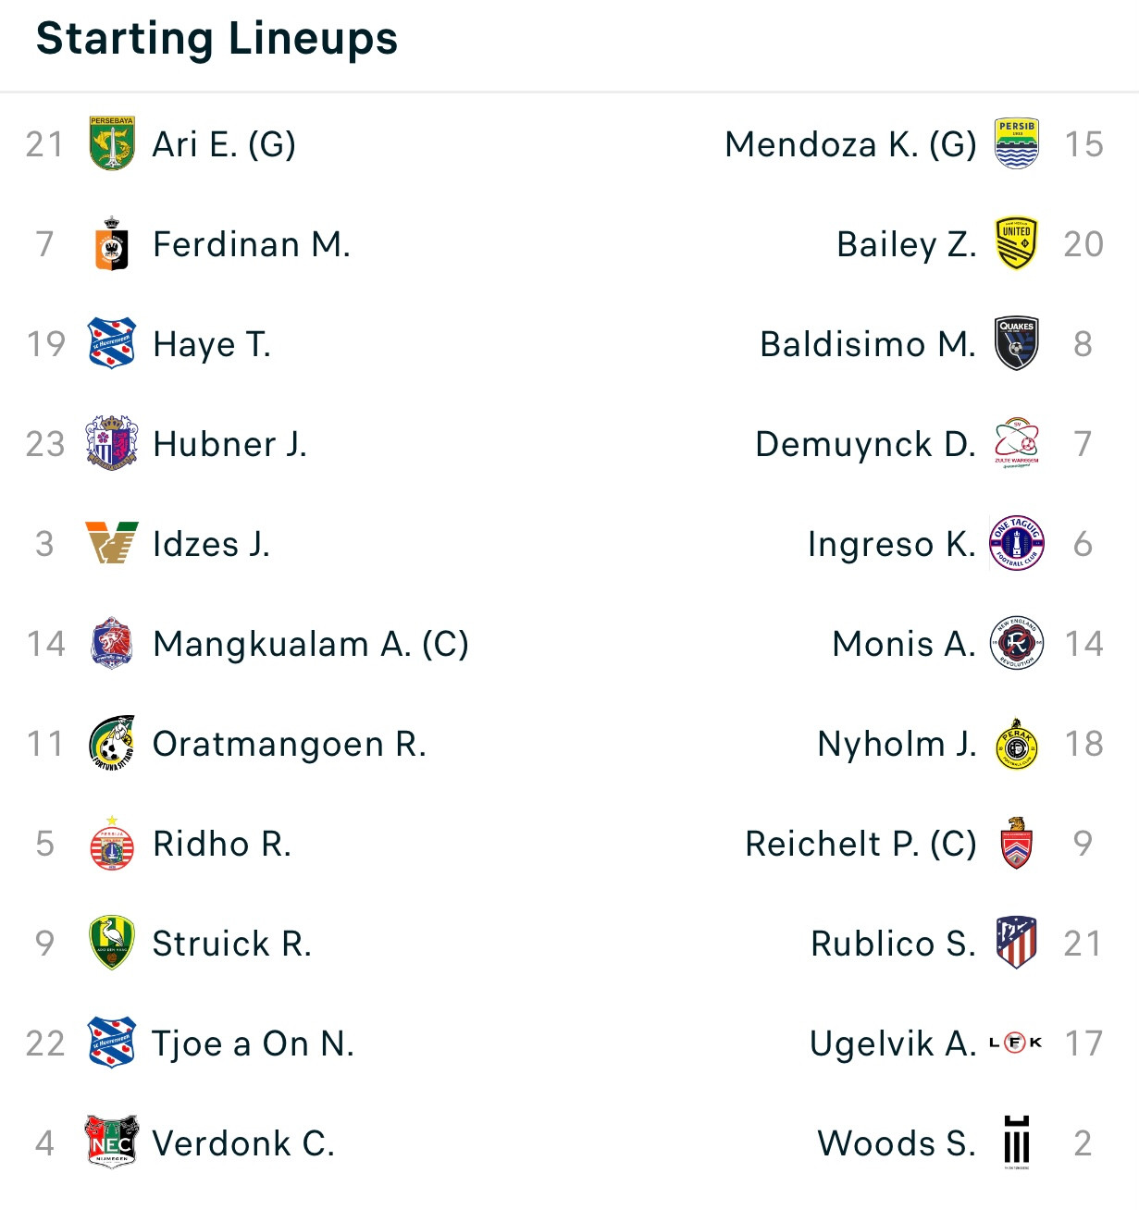Click the One Taguig badge beside Ingreso K.
The width and height of the screenshot is (1139, 1210).
pyautogui.click(x=1016, y=543)
